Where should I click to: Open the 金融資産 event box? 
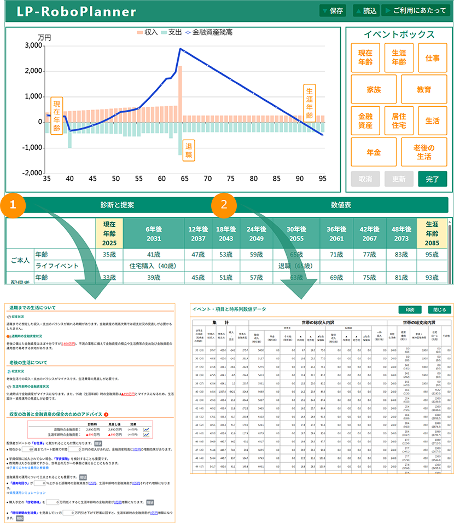coord(365,121)
